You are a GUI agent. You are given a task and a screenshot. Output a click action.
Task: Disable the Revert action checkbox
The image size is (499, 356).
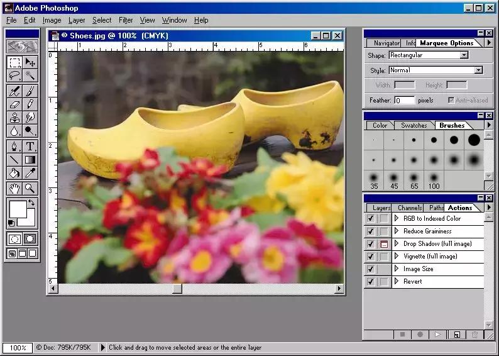[x=371, y=282]
